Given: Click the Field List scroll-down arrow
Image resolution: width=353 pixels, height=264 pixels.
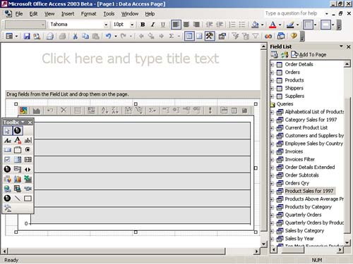Looking at the screenshot, I should coord(347,243).
